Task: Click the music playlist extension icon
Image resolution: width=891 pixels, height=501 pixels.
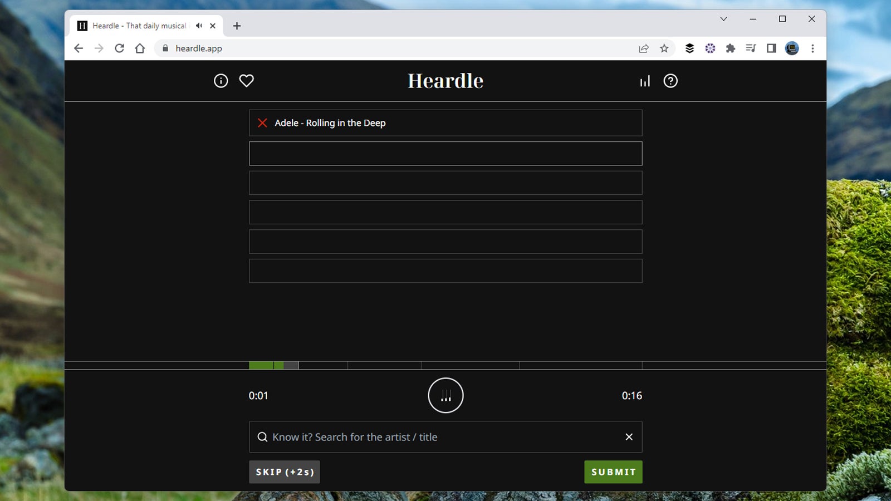Action: pyautogui.click(x=751, y=48)
